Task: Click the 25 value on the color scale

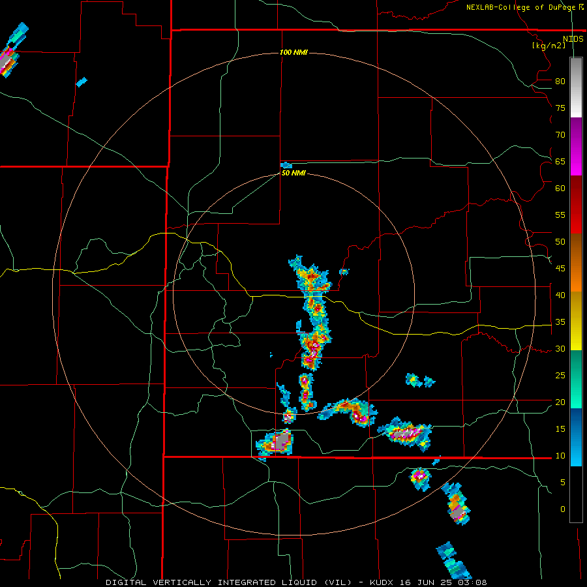Action: click(x=560, y=376)
